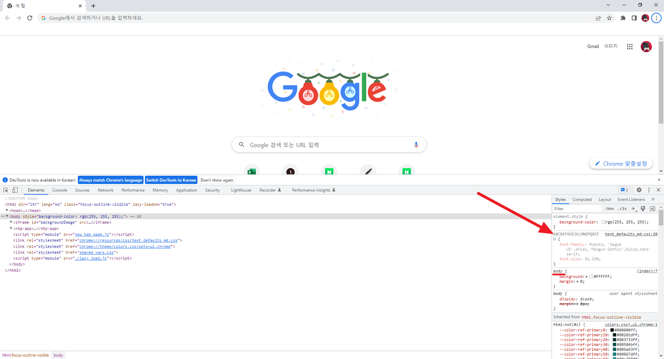Click the #FFFFFF background color swatch
Image resolution: width=664 pixels, height=359 pixels.
pyautogui.click(x=592, y=277)
